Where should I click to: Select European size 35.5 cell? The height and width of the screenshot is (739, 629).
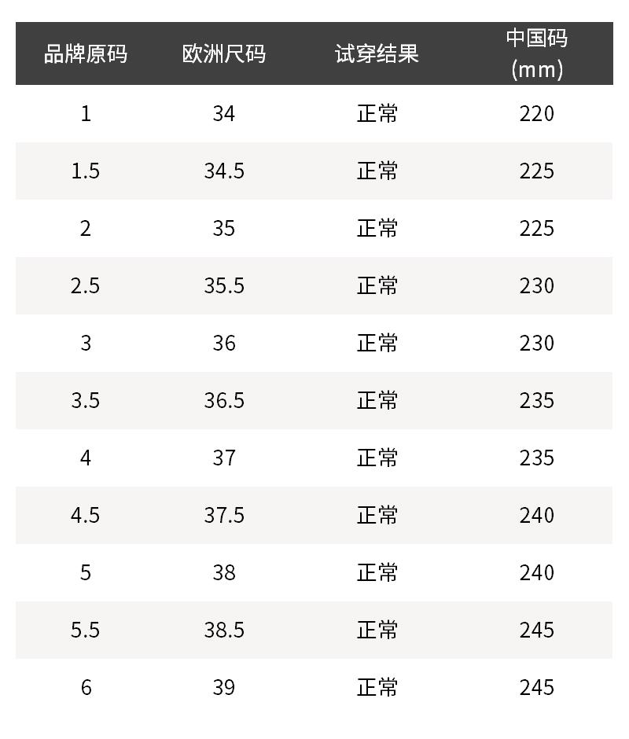(224, 286)
